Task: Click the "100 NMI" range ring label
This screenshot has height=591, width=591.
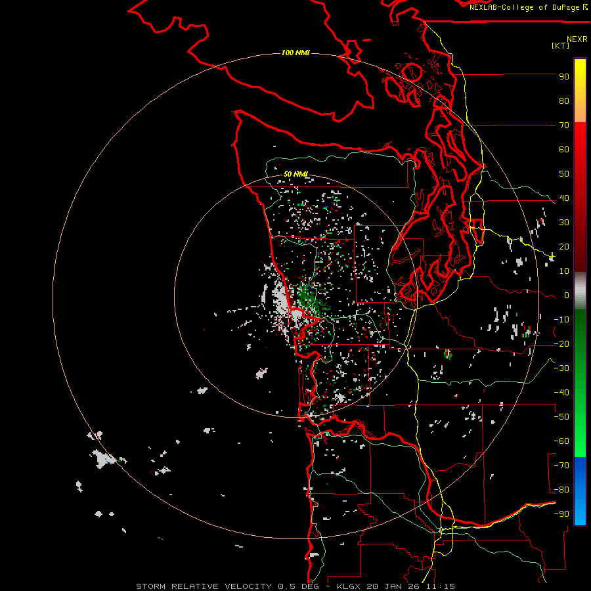Action: tap(295, 53)
